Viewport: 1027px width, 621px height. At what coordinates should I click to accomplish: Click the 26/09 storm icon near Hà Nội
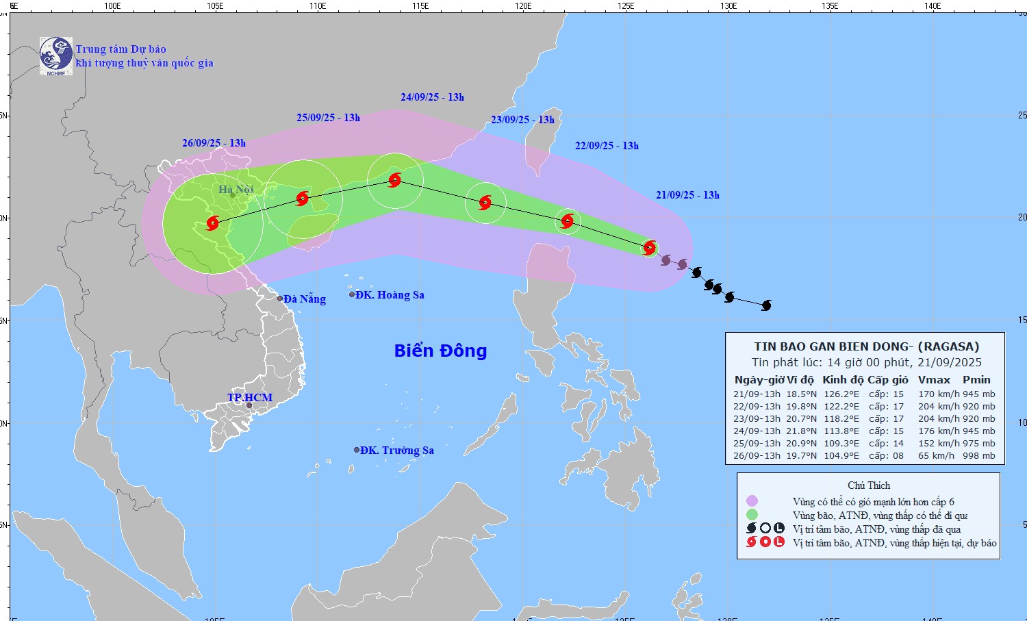(x=213, y=223)
